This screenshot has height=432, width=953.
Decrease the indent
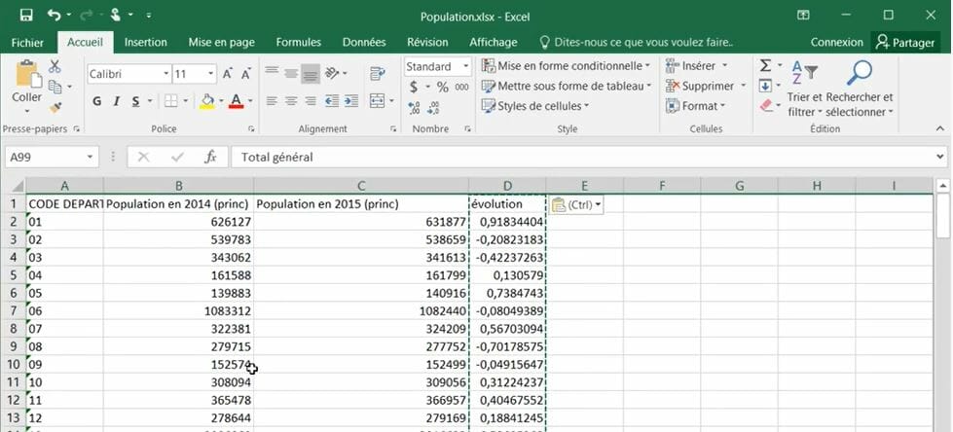point(331,101)
